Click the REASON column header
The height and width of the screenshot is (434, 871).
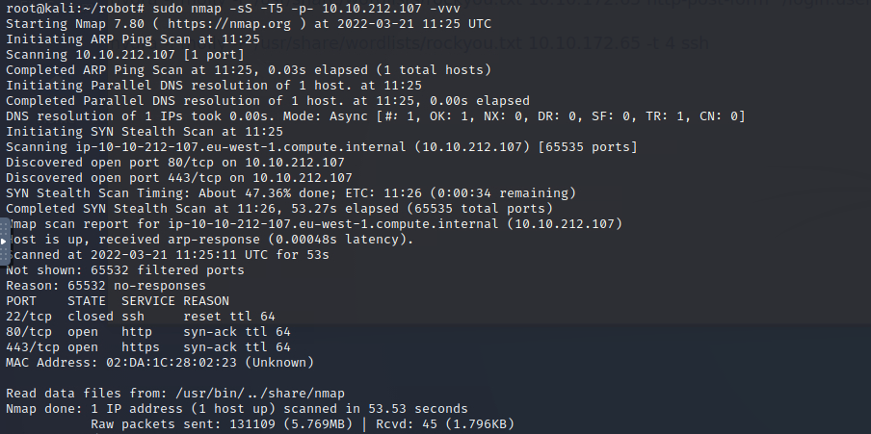pyautogui.click(x=206, y=301)
